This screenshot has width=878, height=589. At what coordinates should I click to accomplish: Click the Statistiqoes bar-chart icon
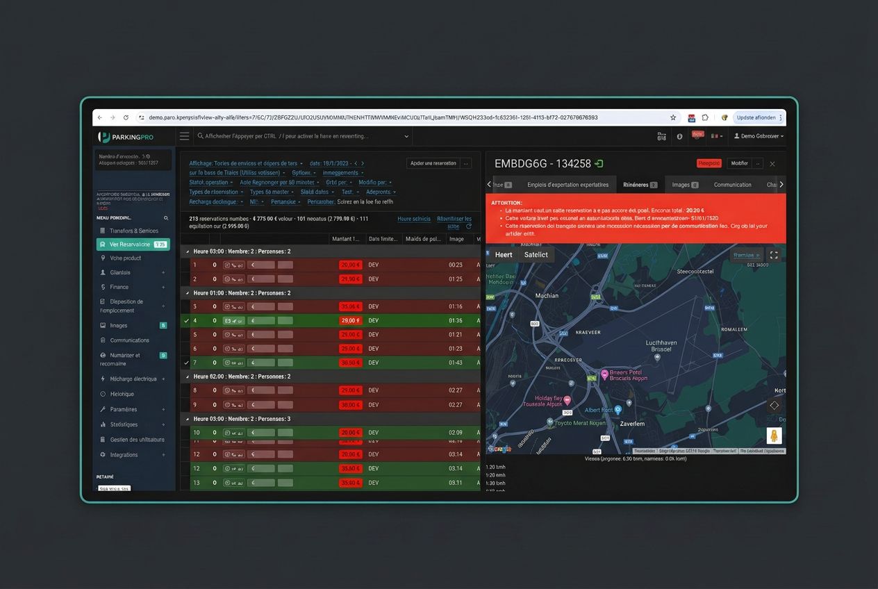(x=103, y=424)
